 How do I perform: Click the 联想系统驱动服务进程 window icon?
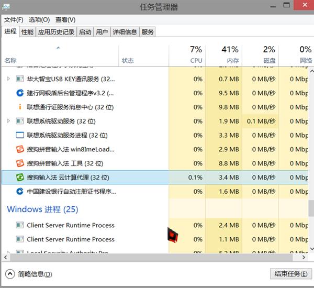[x=20, y=135]
